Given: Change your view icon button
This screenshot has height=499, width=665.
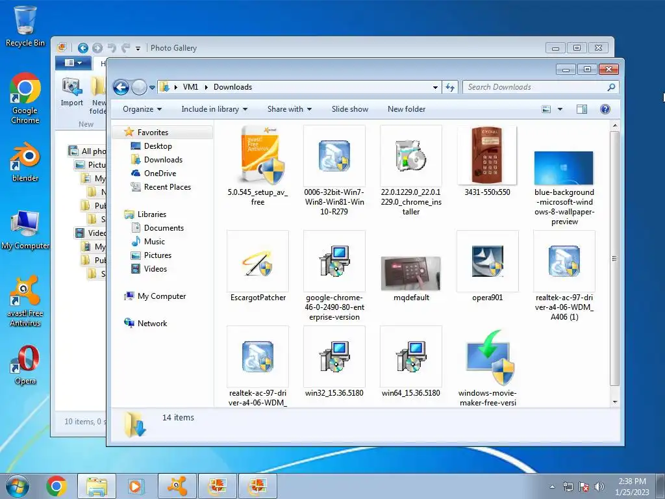Looking at the screenshot, I should click(x=546, y=109).
